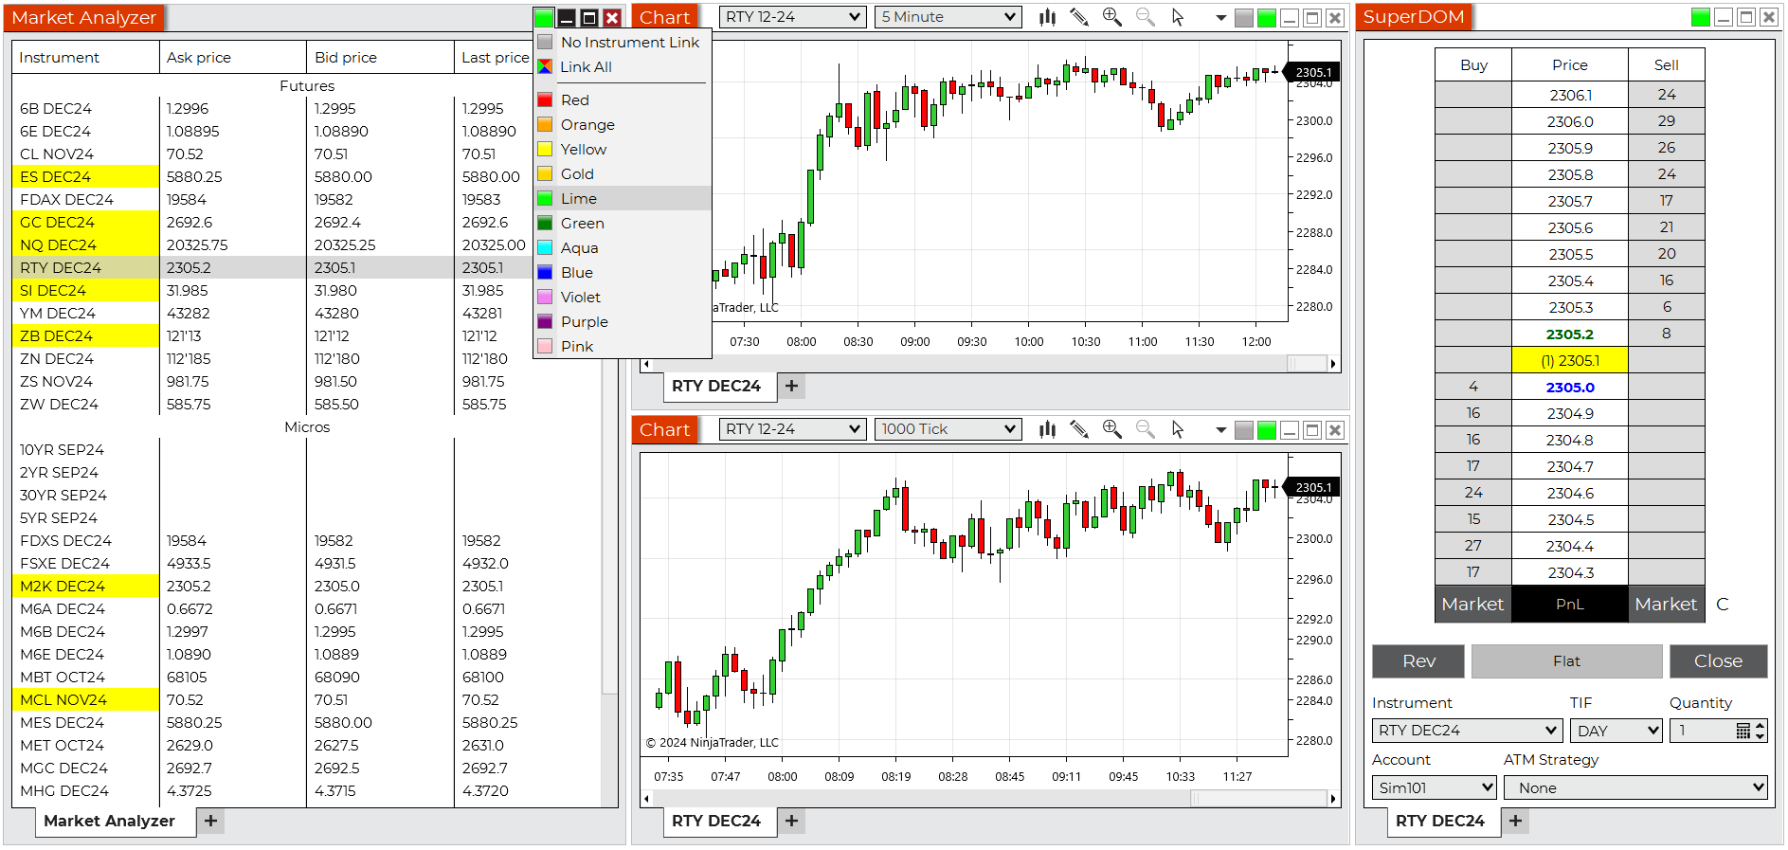Zoom in on the 5 Minute chart
1788x850 pixels.
pos(1112,17)
